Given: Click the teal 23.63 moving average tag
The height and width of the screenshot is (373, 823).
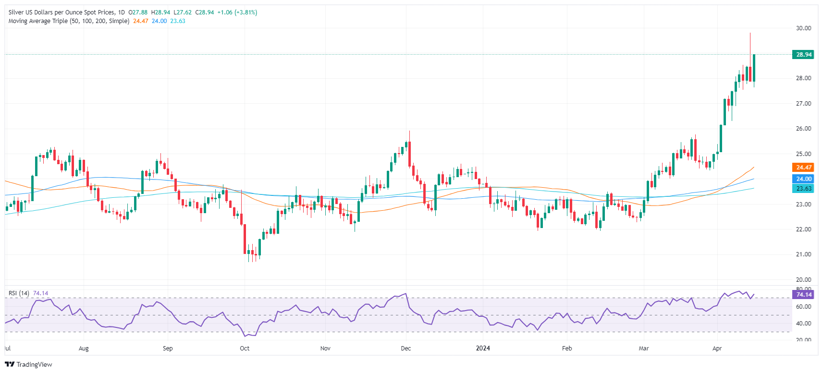Looking at the screenshot, I should (x=803, y=189).
